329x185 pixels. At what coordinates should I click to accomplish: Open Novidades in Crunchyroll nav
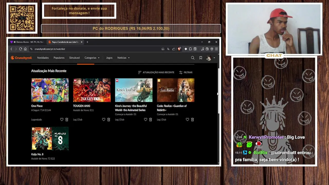click(x=43, y=58)
